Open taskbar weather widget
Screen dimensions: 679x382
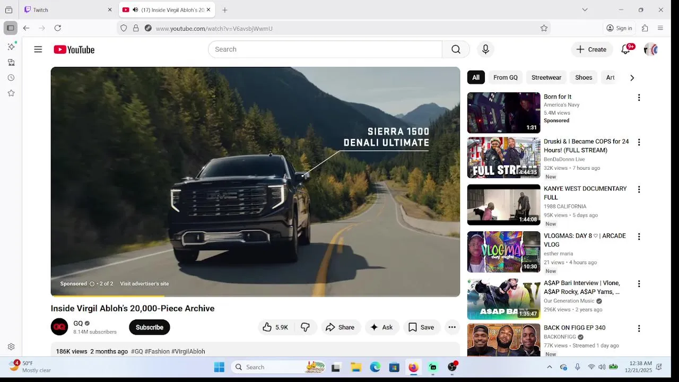[x=31, y=367]
